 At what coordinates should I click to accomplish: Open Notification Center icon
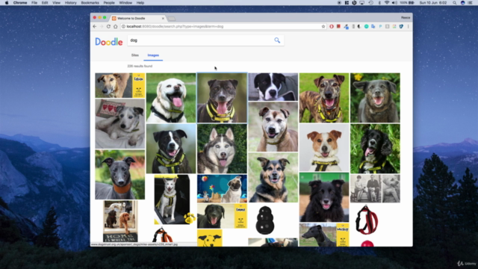coord(471,3)
